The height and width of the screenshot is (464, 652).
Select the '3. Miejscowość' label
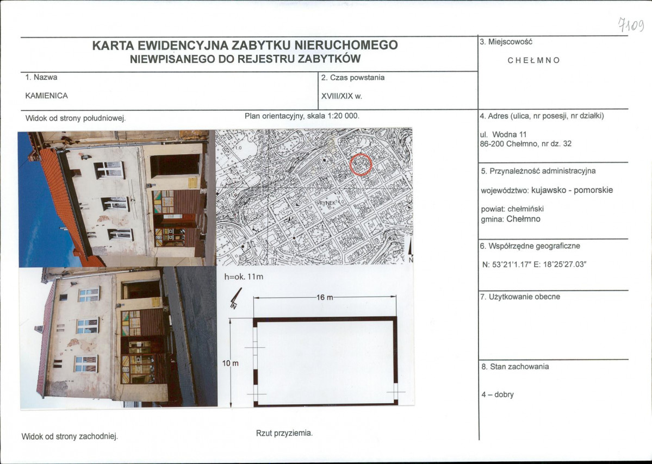coord(506,42)
